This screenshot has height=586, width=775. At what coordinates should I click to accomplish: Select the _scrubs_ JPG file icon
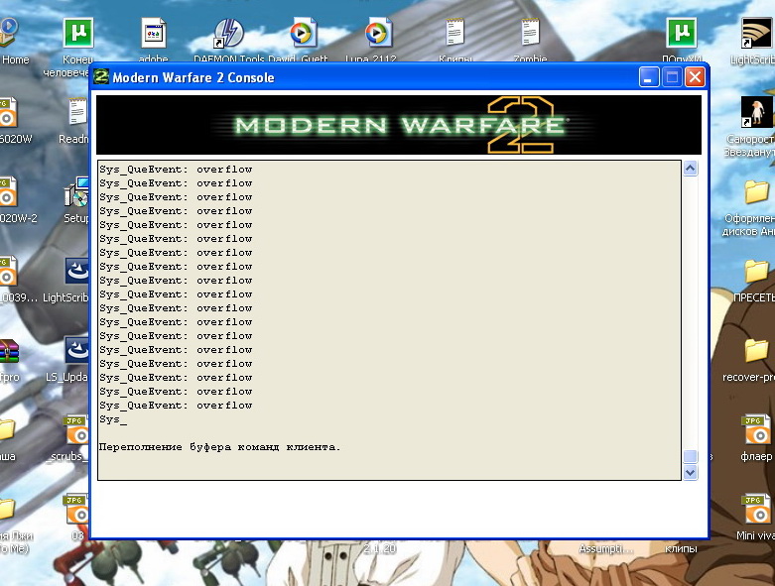pyautogui.click(x=75, y=429)
